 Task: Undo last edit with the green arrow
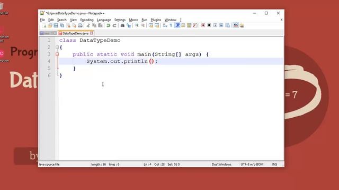108,25
